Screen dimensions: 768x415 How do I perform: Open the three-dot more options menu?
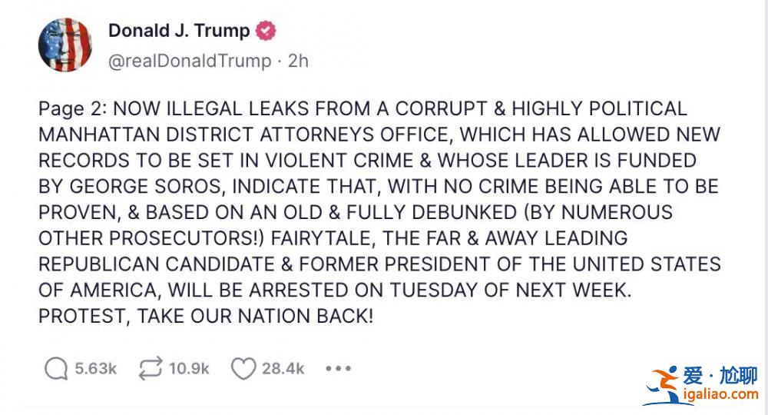click(x=339, y=368)
